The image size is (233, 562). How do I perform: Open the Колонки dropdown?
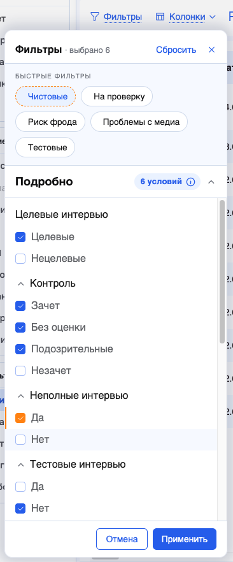(x=192, y=17)
